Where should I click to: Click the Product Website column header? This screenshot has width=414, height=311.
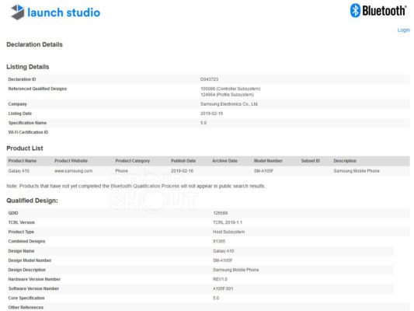71,161
